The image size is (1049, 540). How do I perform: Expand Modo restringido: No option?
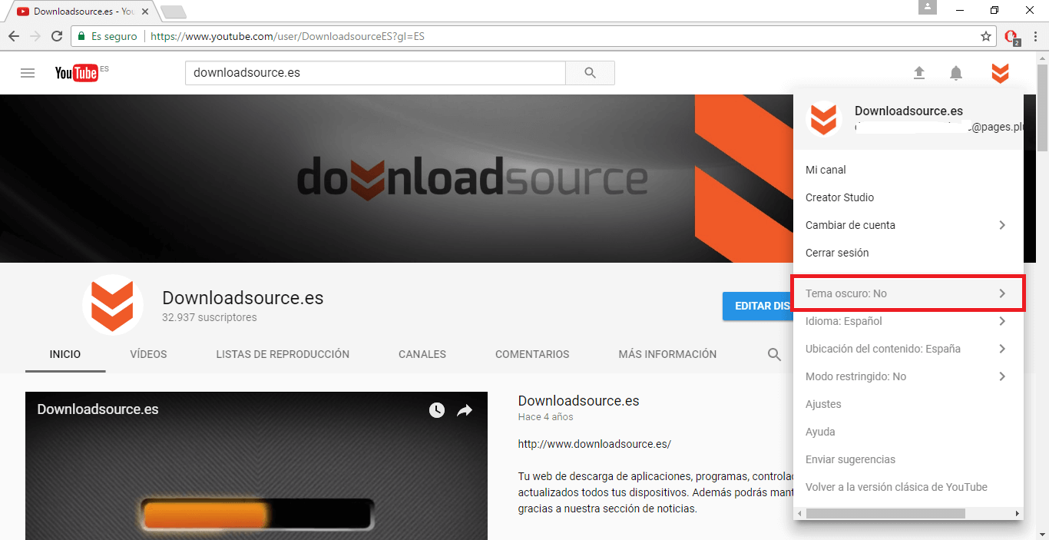pyautogui.click(x=908, y=376)
